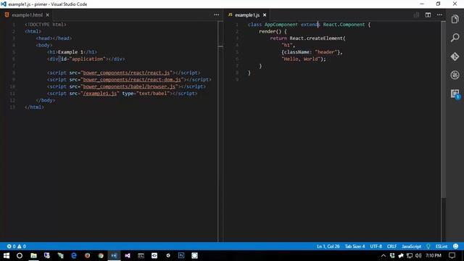Open the Explorer view in activity bar
The height and width of the screenshot is (261, 464).
coord(455,20)
